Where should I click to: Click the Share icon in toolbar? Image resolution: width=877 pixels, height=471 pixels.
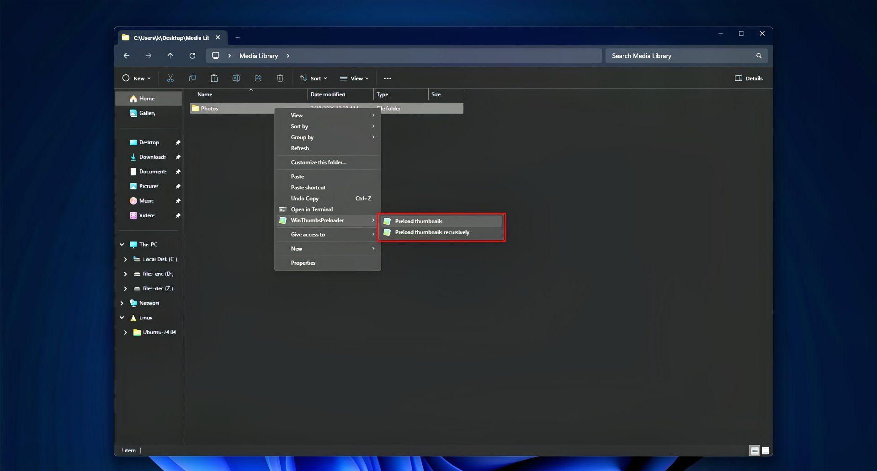point(258,78)
